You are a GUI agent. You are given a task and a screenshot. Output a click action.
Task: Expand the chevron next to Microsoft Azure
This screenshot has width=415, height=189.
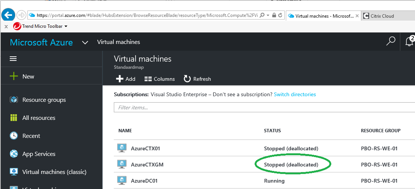(85, 42)
